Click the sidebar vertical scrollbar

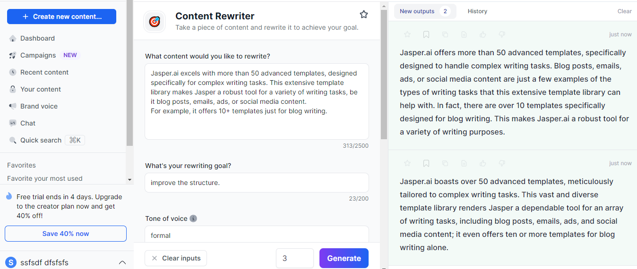click(x=129, y=73)
